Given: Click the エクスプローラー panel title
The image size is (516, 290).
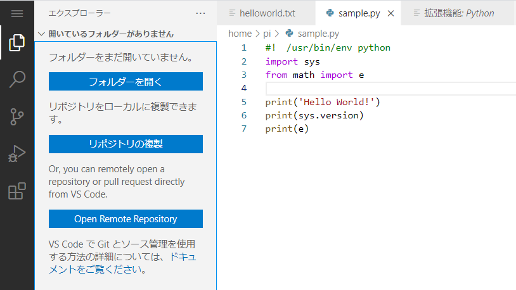Looking at the screenshot, I should [80, 13].
